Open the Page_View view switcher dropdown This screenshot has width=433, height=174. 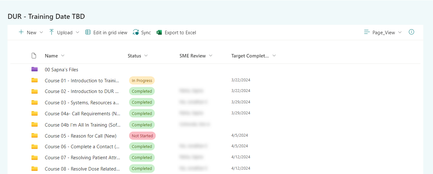(x=400, y=32)
